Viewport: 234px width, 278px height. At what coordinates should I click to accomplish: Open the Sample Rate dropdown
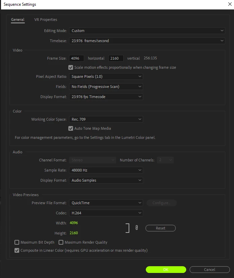click(106, 170)
